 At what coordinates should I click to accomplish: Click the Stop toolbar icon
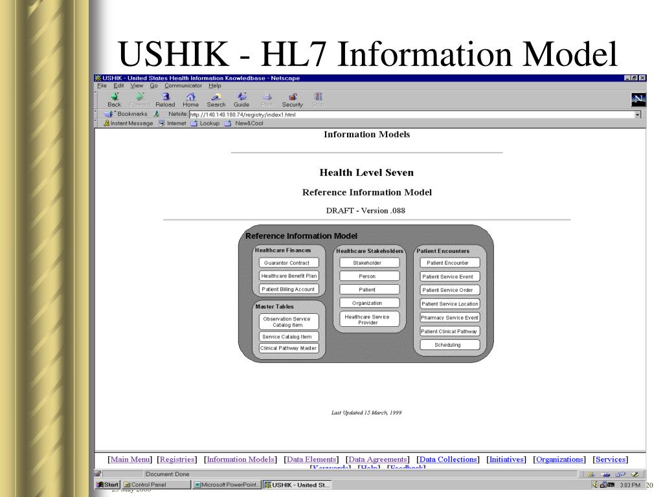(x=318, y=100)
